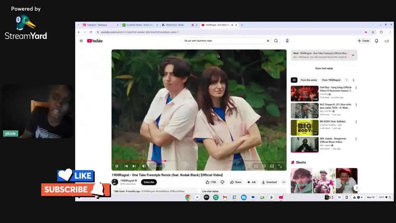
Task: Open the tab search dropdown arrow
Action: (78, 25)
